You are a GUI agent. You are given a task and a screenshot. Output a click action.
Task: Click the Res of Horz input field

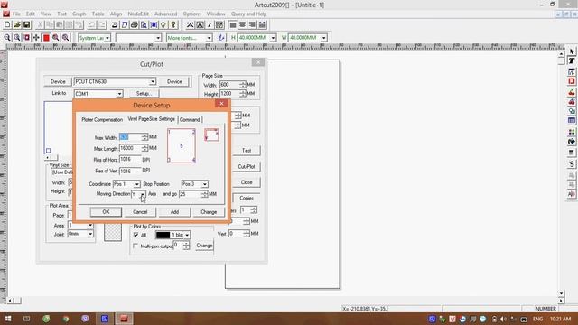click(x=130, y=160)
